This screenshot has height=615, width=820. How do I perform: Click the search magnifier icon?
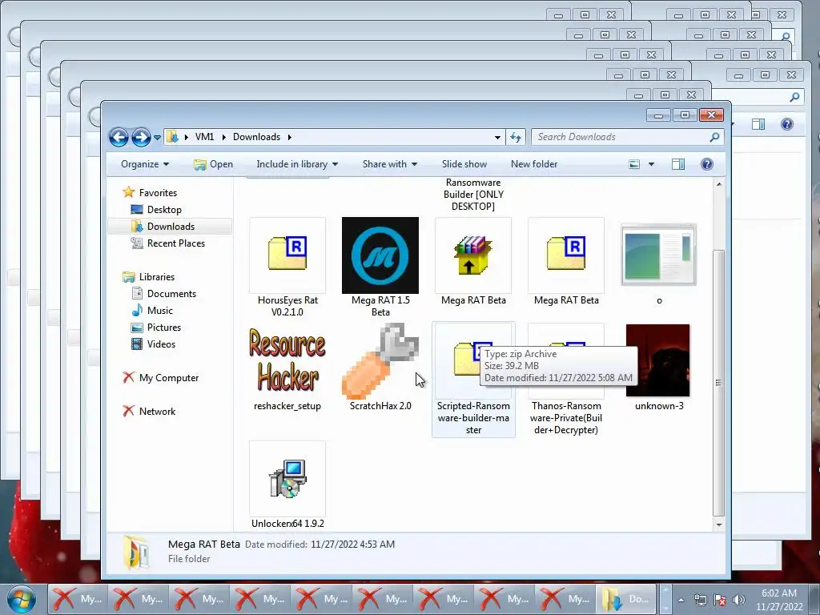click(714, 137)
